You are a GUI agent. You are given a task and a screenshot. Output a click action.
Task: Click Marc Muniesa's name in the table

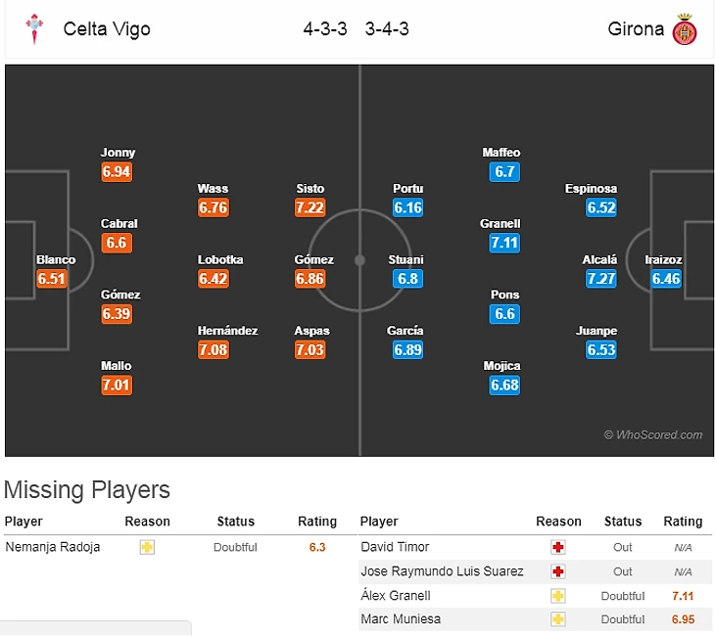click(401, 619)
